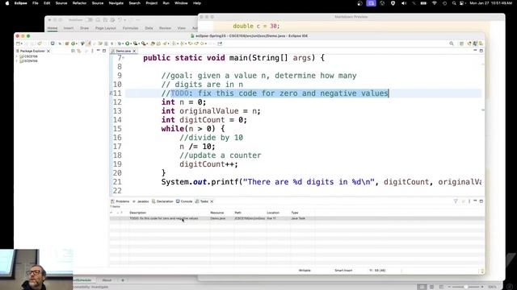The width and height of the screenshot is (517, 290).
Task: Open the Page Layout ribbon tab in background
Action: click(106, 28)
